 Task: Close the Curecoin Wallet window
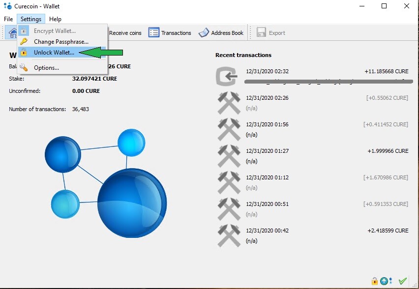click(x=406, y=6)
